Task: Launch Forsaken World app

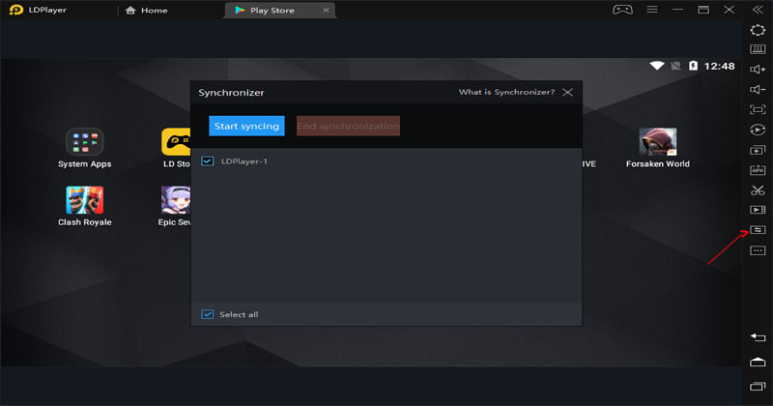Action: point(658,149)
